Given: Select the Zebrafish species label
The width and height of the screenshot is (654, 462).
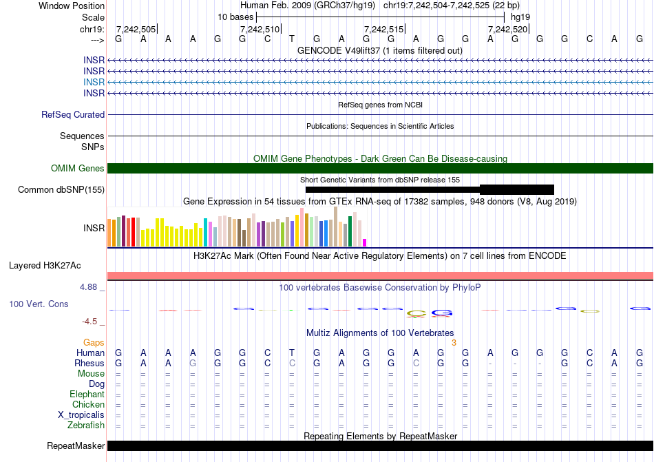Looking at the screenshot, I should [86, 425].
